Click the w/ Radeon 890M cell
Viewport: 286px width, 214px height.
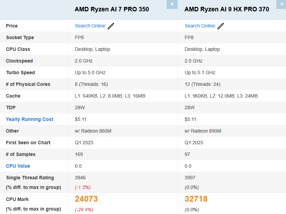point(203,131)
